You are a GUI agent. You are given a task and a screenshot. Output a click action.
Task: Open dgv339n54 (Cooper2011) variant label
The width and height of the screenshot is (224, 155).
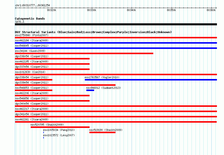[x=32, y=83]
